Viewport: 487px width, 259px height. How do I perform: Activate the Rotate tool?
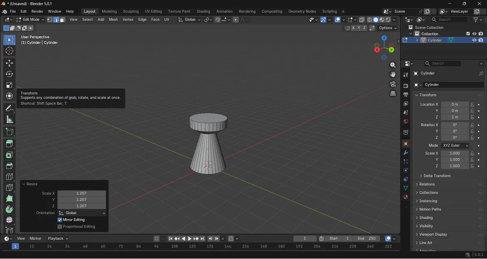(9, 74)
